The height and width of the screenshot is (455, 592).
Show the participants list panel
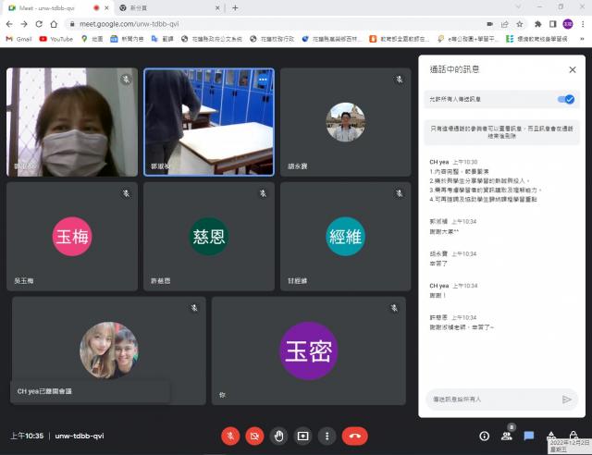click(x=507, y=436)
